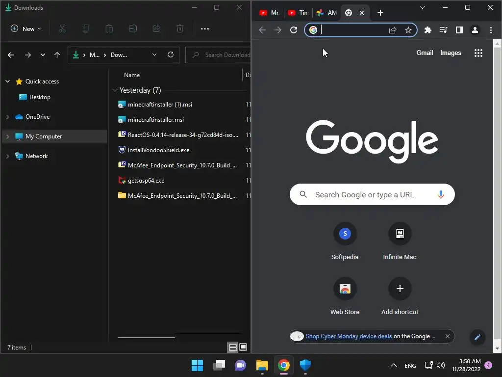502x377 pixels.
Task: Go back in File Explorer navigation
Action: [11, 55]
